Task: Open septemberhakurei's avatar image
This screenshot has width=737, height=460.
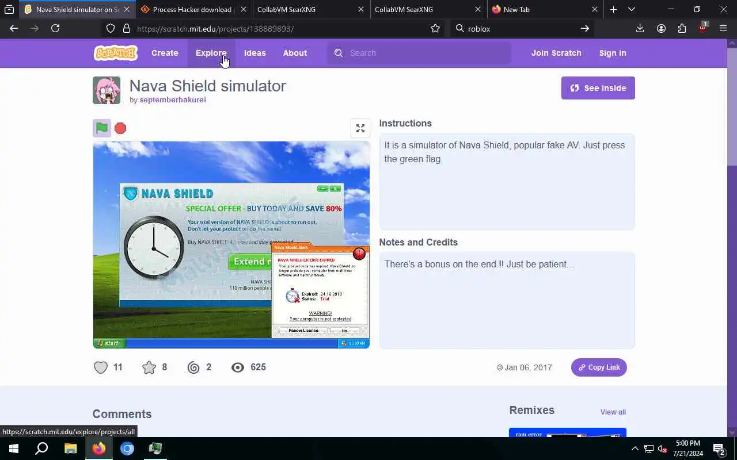Action: (107, 90)
